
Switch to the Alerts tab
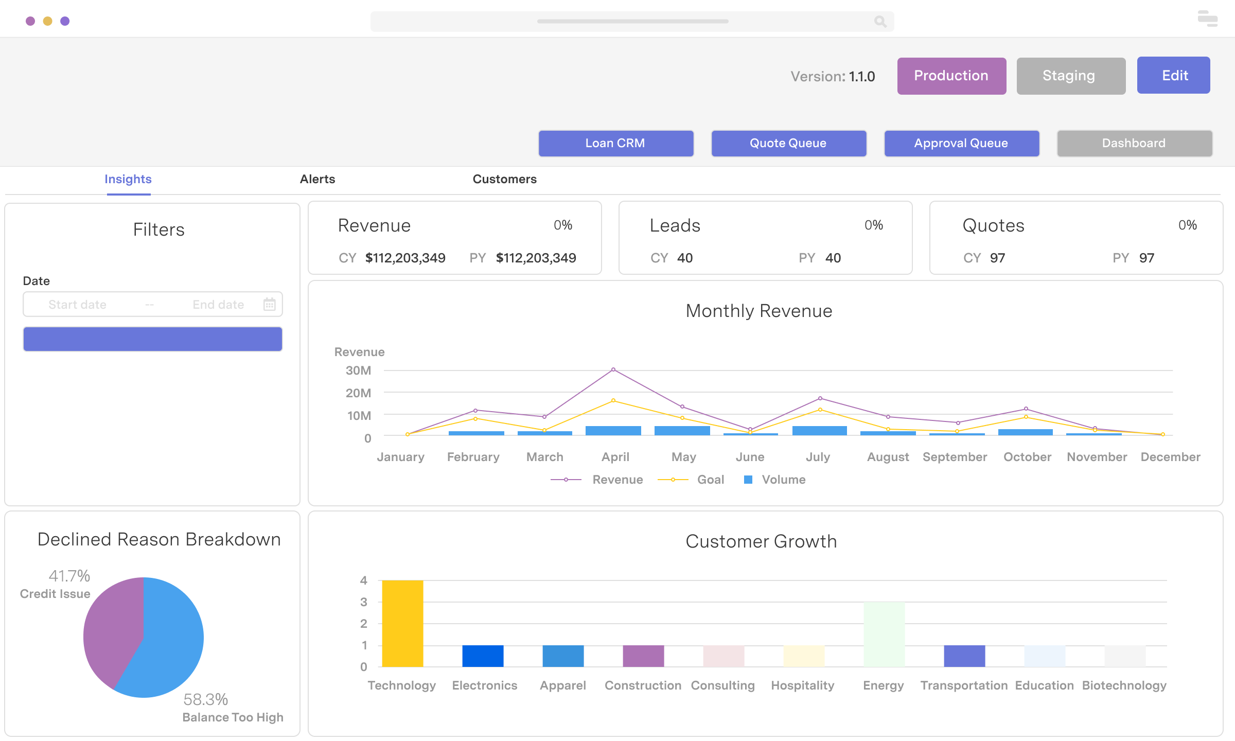point(317,179)
